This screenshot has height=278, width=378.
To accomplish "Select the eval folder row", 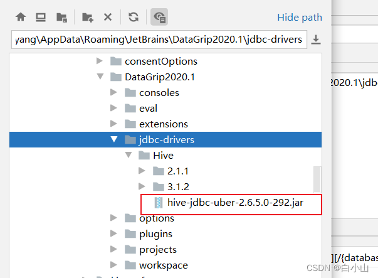I will tap(165, 109).
